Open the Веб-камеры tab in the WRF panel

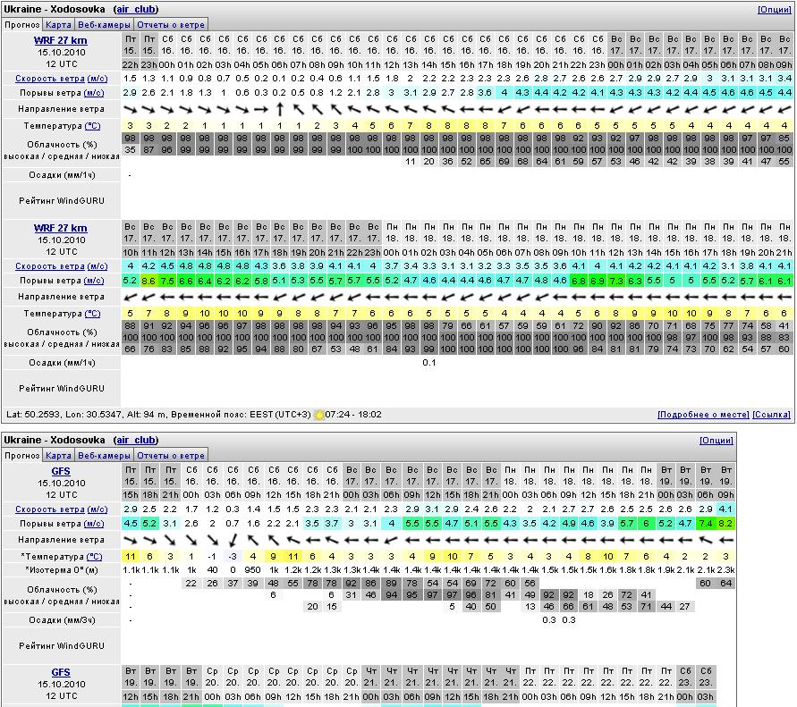103,25
